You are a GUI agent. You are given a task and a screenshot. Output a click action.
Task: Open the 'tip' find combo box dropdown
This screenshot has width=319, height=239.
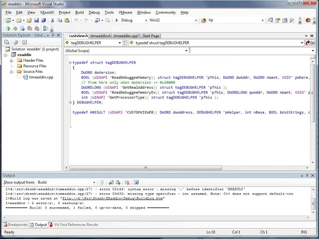[263, 20]
